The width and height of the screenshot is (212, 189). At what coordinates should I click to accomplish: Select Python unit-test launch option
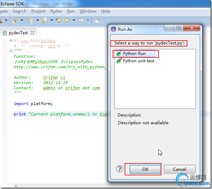pos(135,61)
